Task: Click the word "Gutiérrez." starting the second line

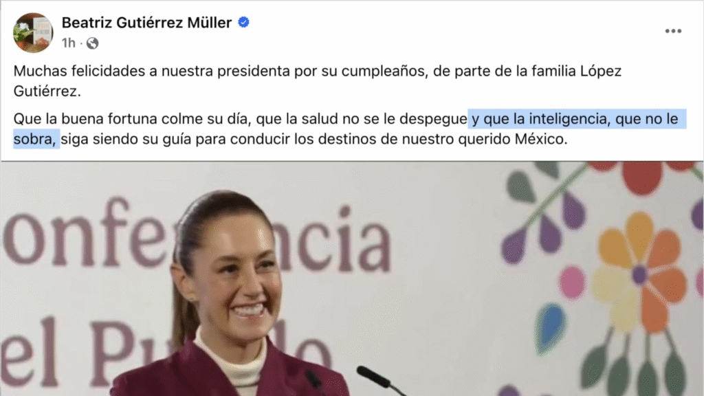Action: pyautogui.click(x=47, y=91)
